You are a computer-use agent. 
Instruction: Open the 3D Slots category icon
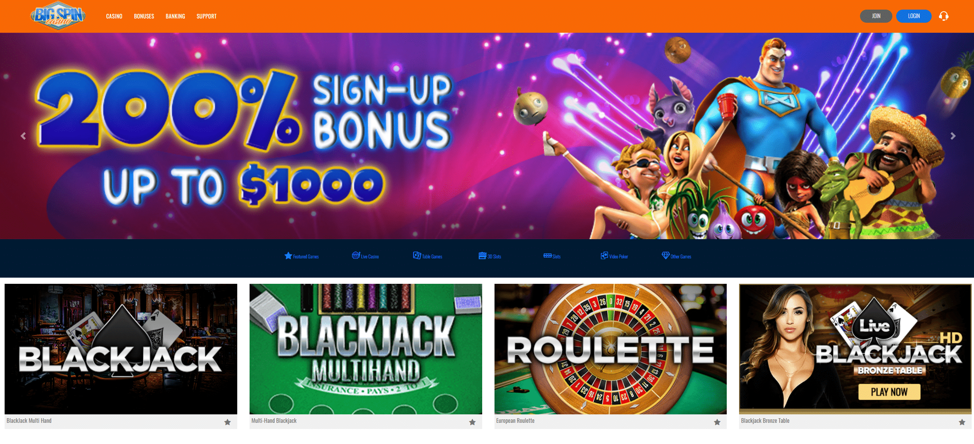point(483,256)
